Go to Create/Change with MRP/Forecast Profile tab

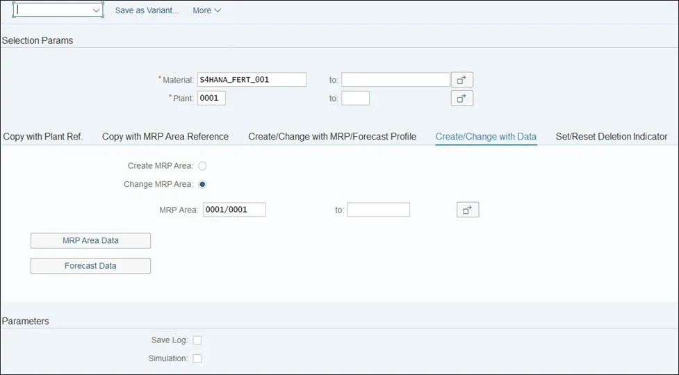coord(332,137)
